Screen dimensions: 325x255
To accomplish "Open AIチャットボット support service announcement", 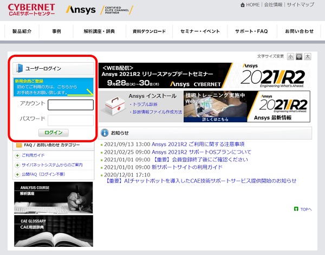I will tap(200, 181).
